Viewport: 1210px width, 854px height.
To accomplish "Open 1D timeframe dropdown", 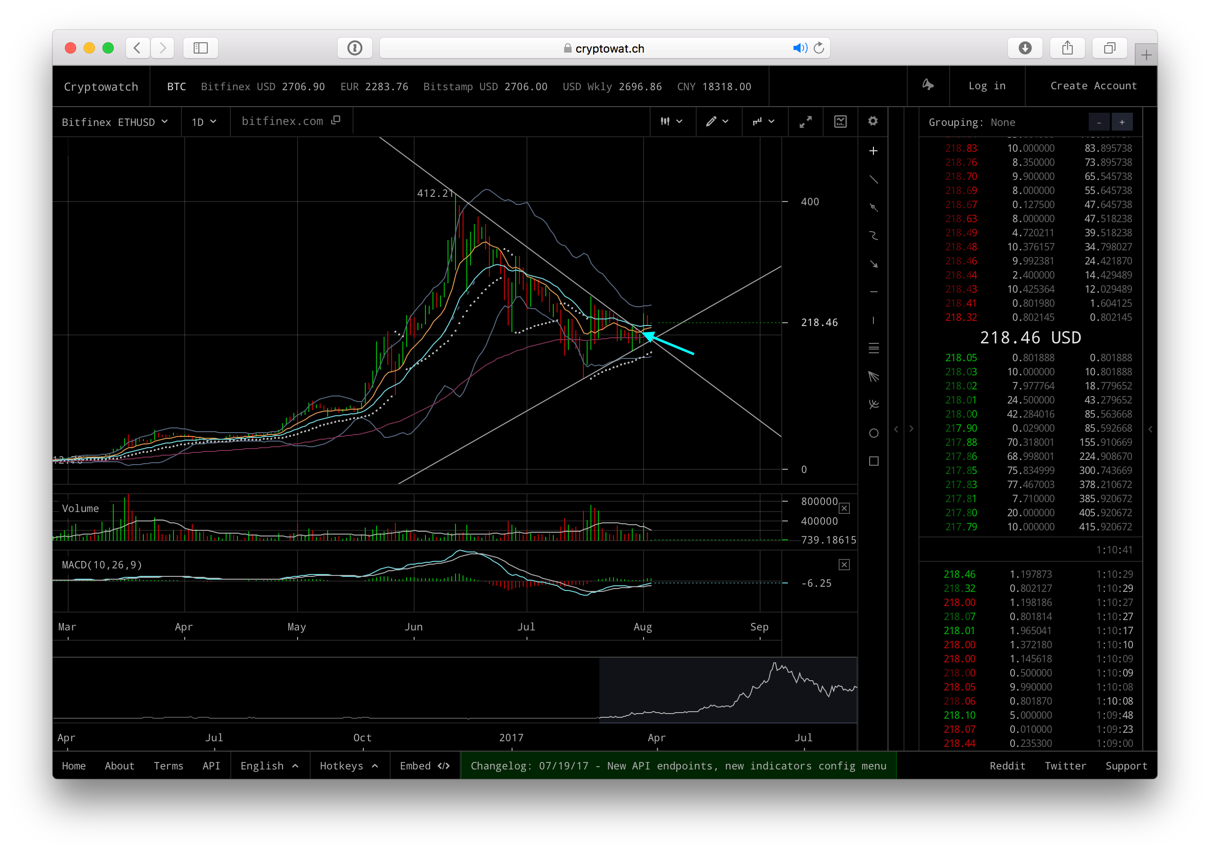I will click(x=204, y=122).
